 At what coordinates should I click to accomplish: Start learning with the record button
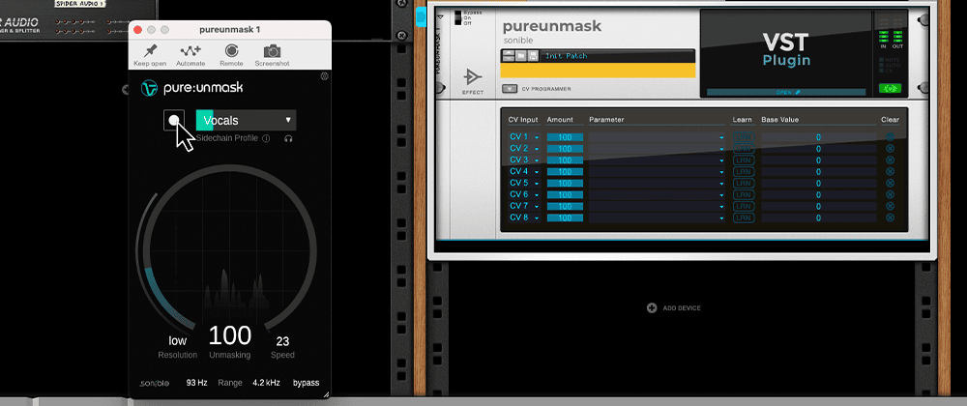click(174, 120)
